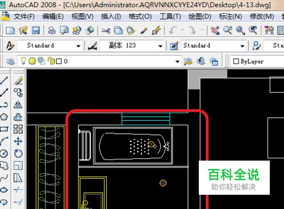Select the Rotate modify tool
Image resolution: width=284 pixels, height=209 pixels.
point(18,153)
